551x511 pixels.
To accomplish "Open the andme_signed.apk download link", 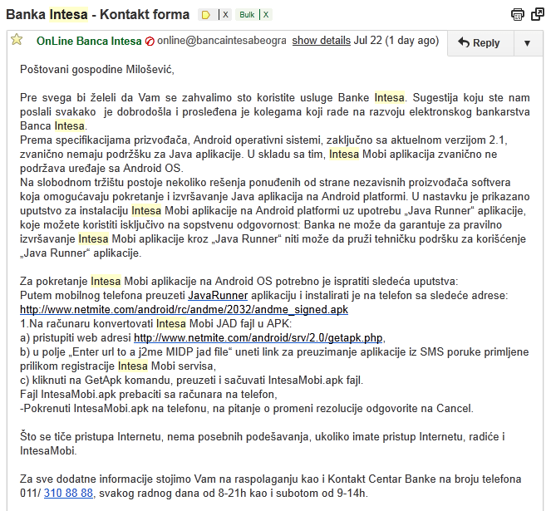I will 184,310.
